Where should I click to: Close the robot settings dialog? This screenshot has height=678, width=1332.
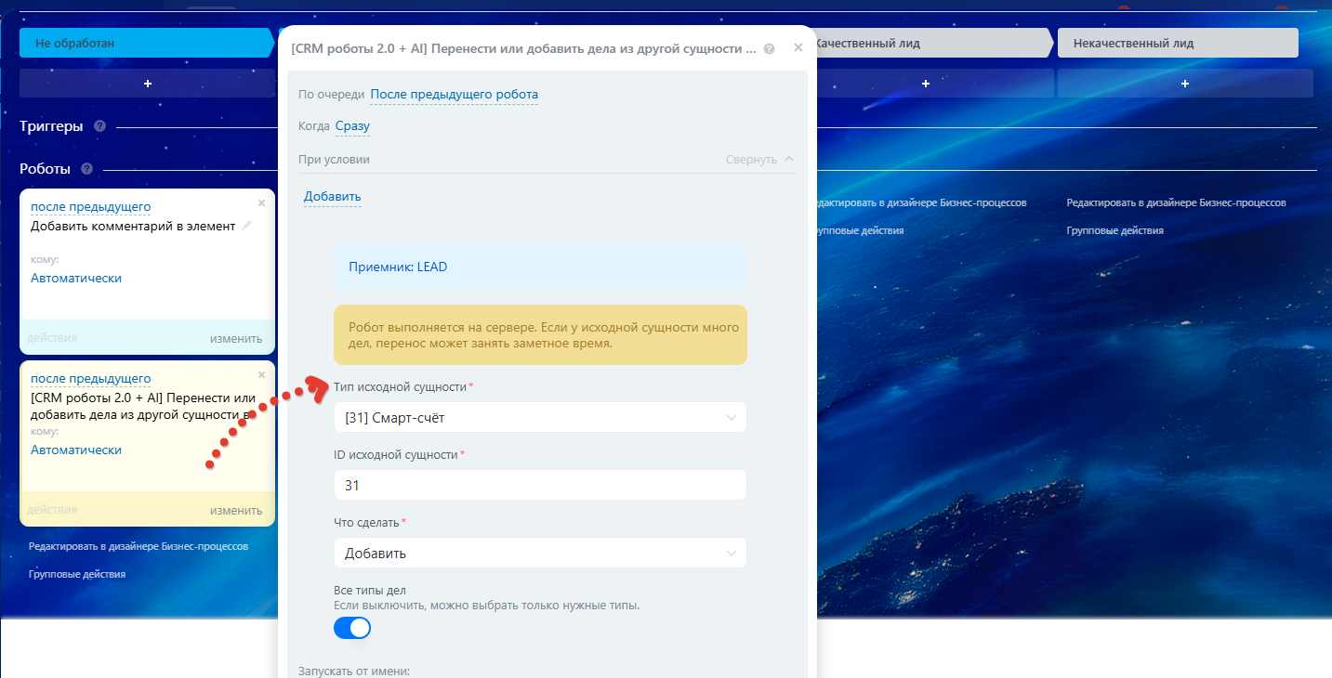point(798,47)
